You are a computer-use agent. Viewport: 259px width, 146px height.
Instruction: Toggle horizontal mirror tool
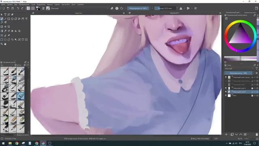[181, 8]
